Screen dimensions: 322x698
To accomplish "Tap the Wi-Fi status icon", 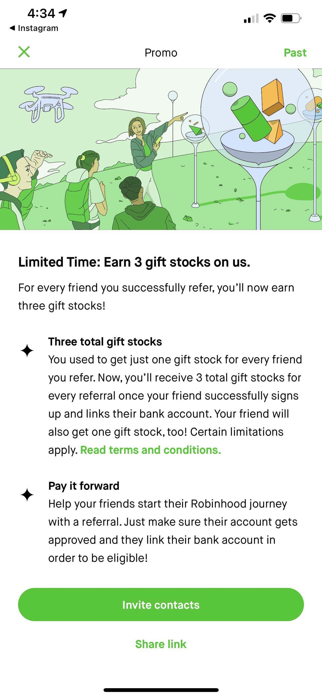I will pyautogui.click(x=269, y=18).
